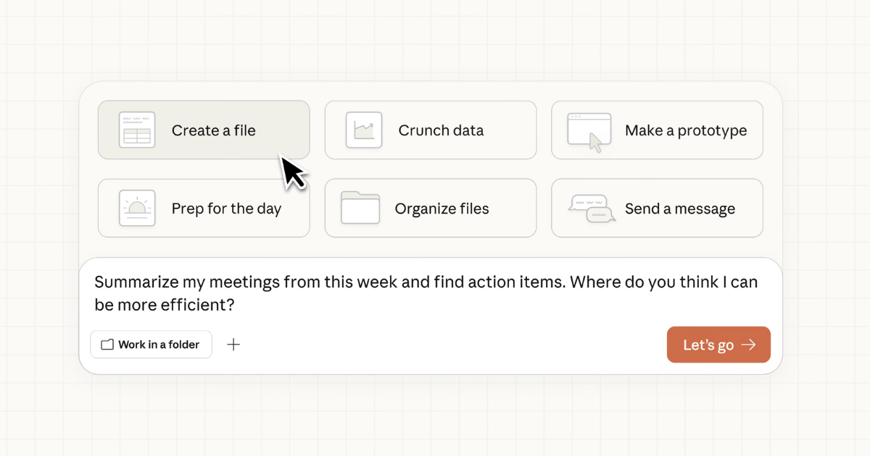This screenshot has width=870, height=456.
Task: Select the Organize files card
Action: click(430, 208)
